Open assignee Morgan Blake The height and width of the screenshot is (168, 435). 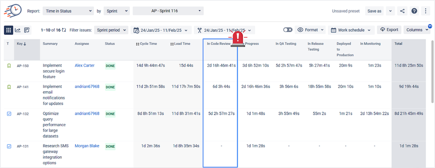tap(87, 146)
